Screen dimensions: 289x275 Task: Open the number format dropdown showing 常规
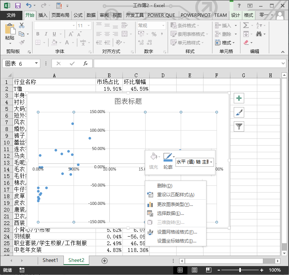tap(163, 25)
